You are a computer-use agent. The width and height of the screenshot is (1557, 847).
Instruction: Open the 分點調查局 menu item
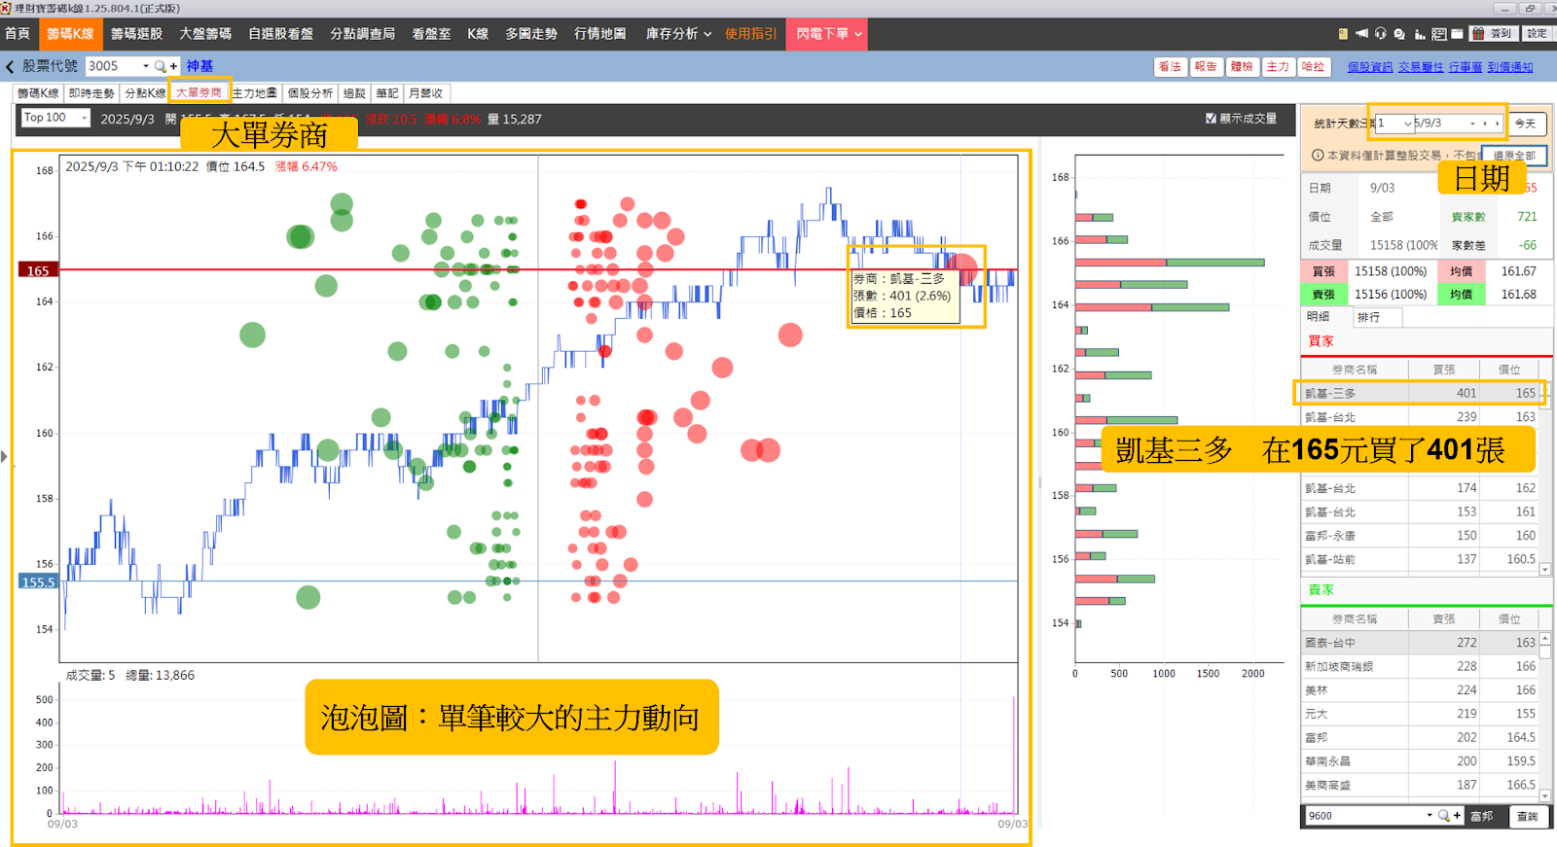point(362,33)
